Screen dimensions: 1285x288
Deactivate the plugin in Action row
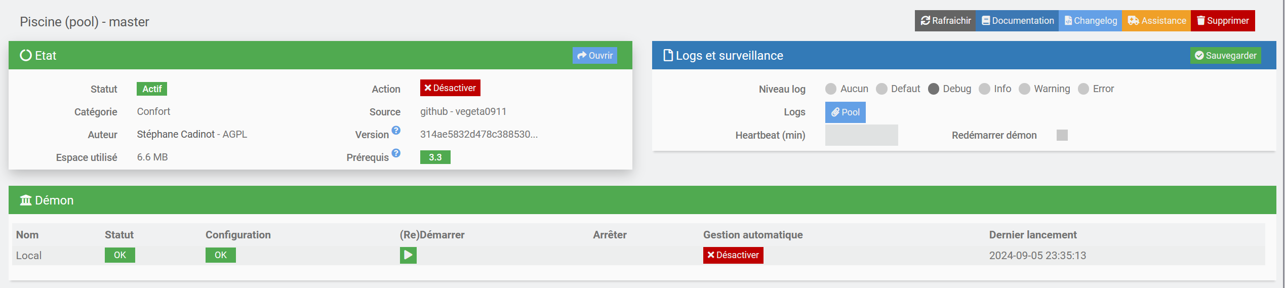450,88
